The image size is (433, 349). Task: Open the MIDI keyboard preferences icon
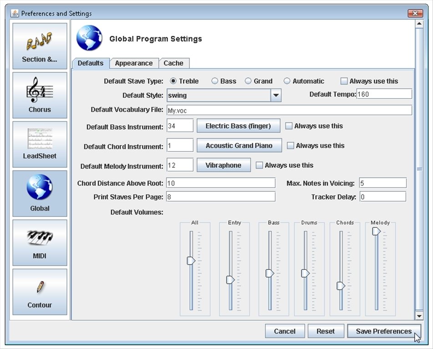[40, 243]
